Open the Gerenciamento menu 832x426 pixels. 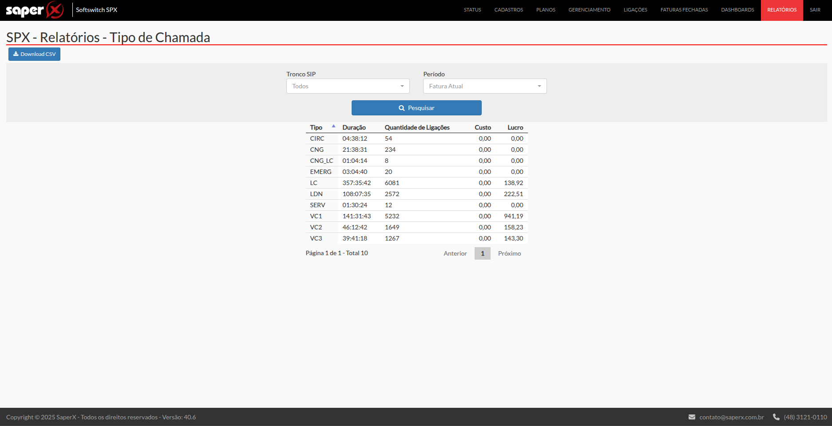coord(589,10)
